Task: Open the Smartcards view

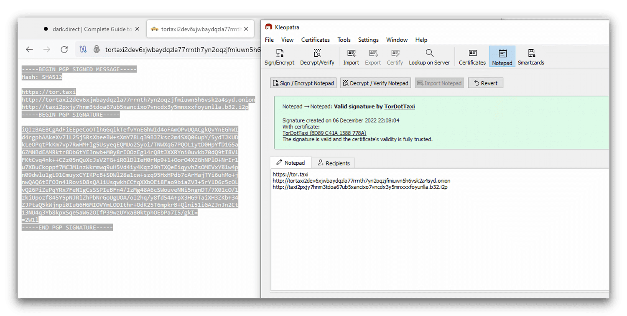Action: tap(531, 57)
